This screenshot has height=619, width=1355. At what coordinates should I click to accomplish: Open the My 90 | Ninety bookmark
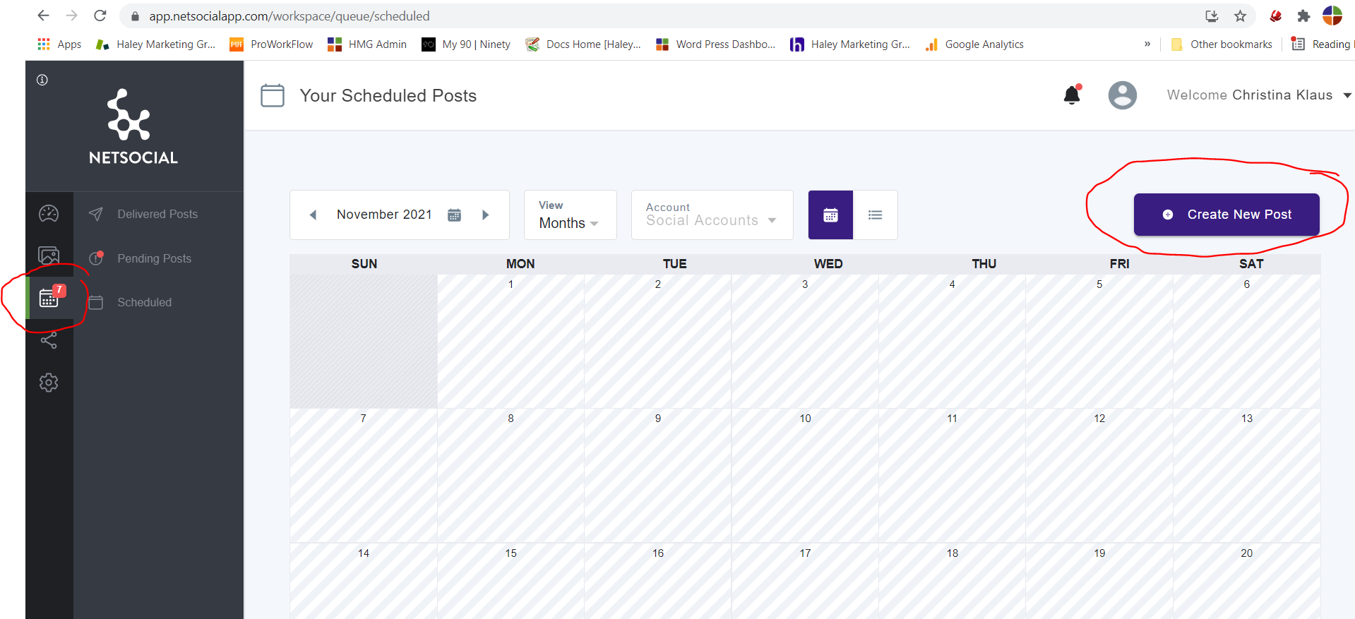[x=466, y=44]
